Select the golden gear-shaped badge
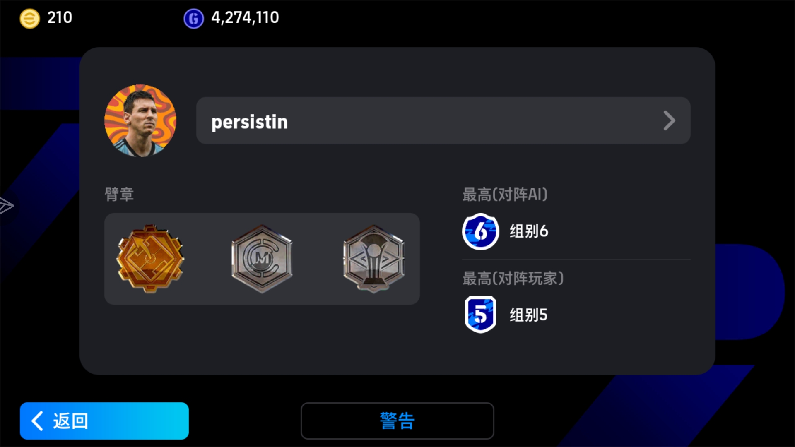 click(150, 259)
